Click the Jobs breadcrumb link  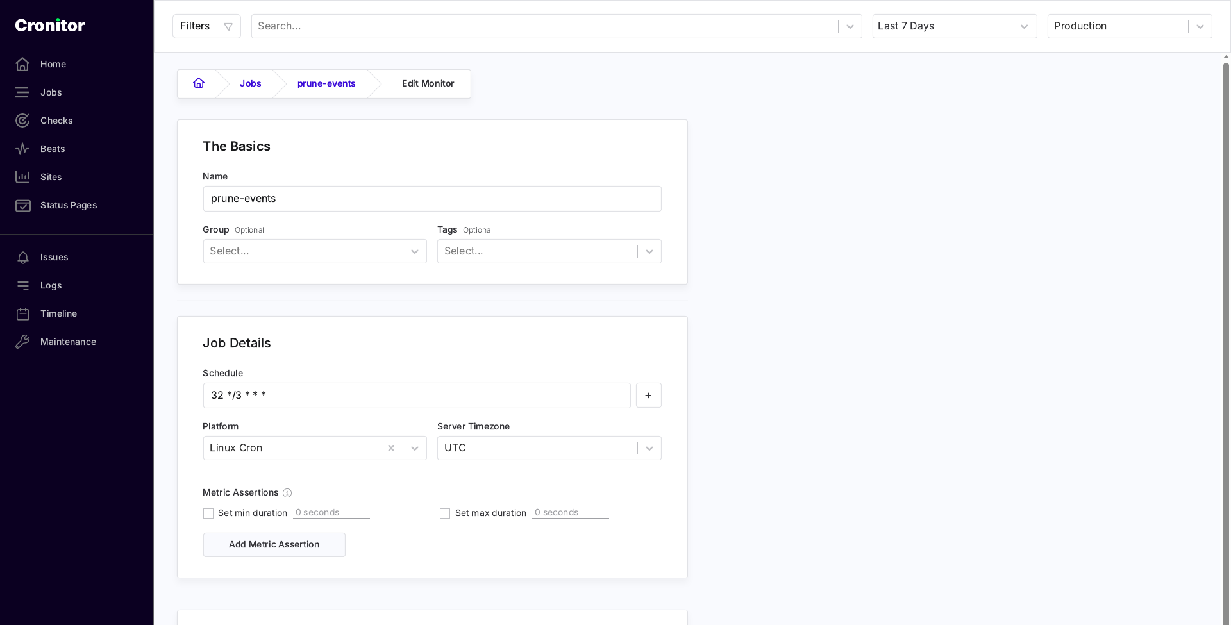[x=251, y=84]
